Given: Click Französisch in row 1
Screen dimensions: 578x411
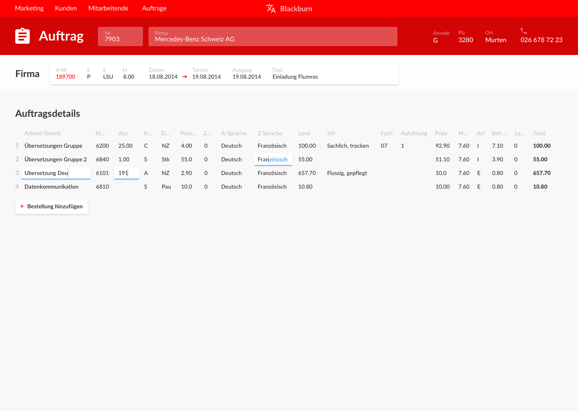Looking at the screenshot, I should (x=272, y=146).
